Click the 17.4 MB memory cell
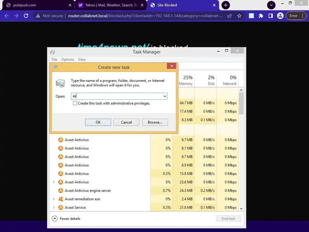The height and width of the screenshot is (232, 309). click(186, 111)
